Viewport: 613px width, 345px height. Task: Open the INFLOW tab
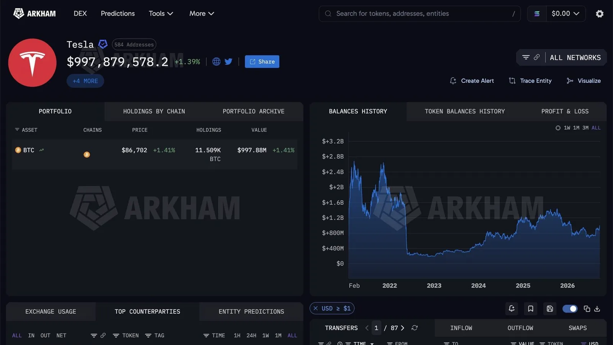click(461, 328)
